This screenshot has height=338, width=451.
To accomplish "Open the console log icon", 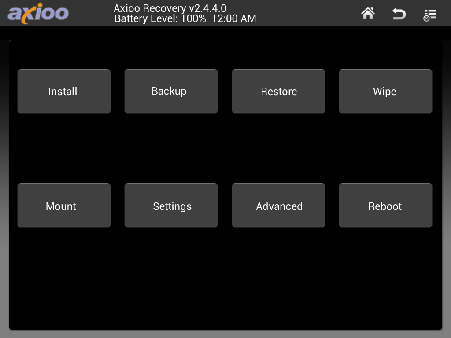I will [430, 15].
